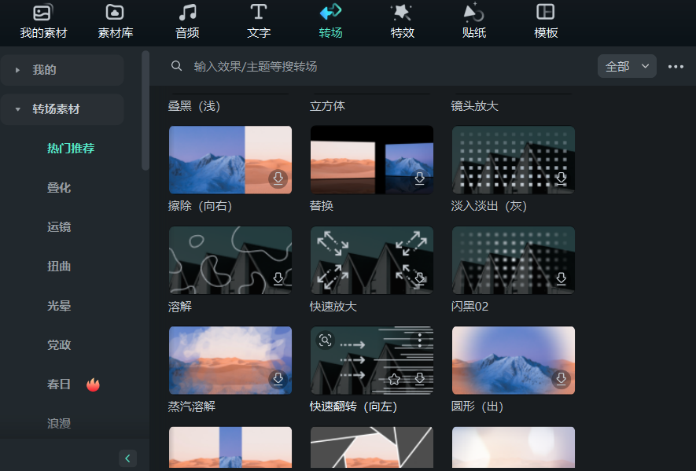
Task: Download the 擦除（向右）transition
Action: pos(278,178)
